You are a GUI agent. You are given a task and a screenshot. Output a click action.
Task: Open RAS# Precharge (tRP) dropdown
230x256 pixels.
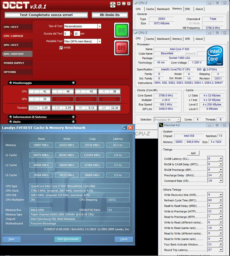click(221, 170)
